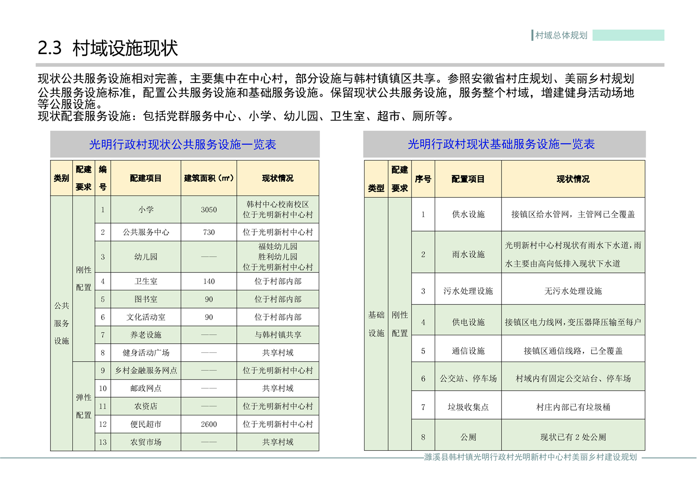Viewport: 697px width, 493px height.
Task: Click the '邮政网点' cell
Action: coord(146,388)
